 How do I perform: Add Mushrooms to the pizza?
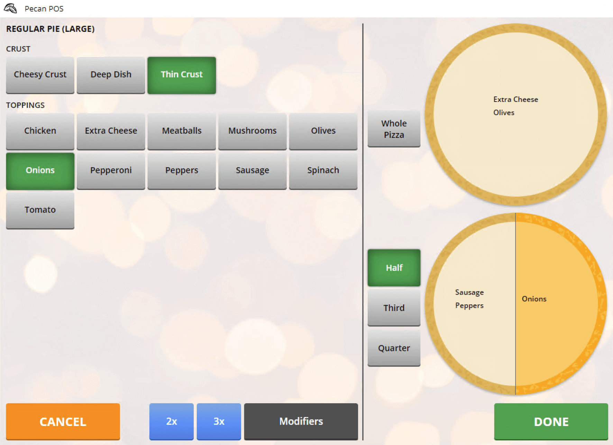pos(252,131)
